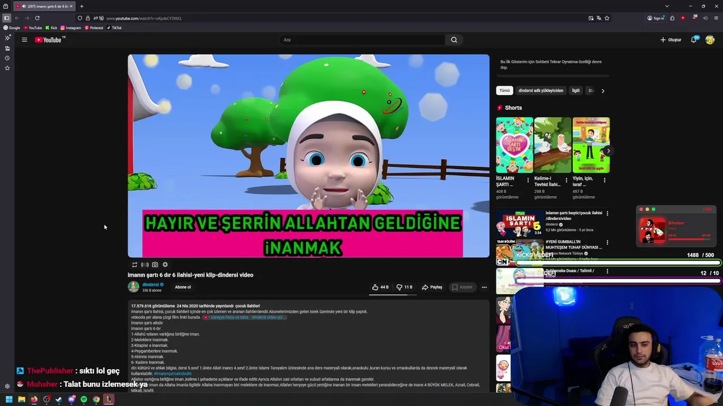Click the Kaydet save button
This screenshot has width=723, height=406.
[x=462, y=287]
